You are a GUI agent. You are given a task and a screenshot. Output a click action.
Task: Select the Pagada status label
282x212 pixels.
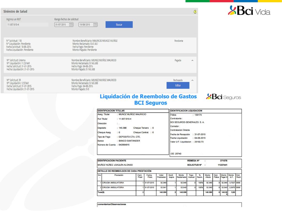tap(178, 60)
